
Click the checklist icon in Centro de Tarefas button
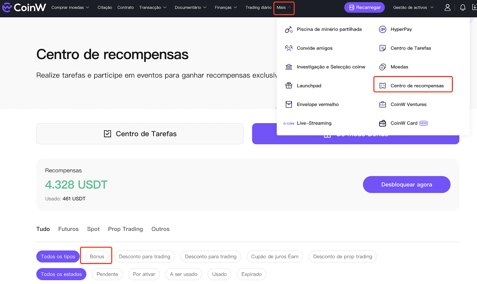coord(107,134)
